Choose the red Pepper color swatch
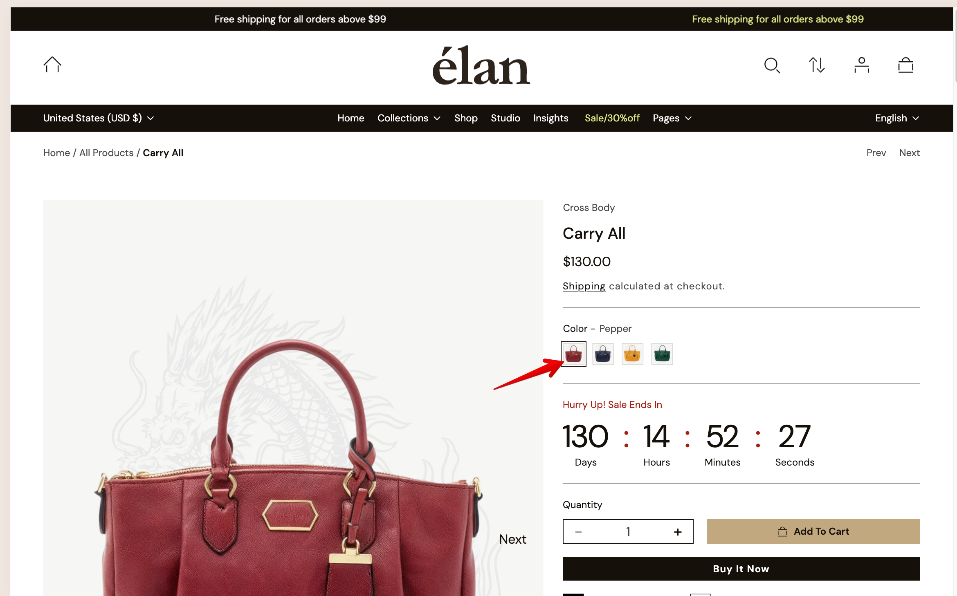Image resolution: width=957 pixels, height=596 pixels. (573, 354)
